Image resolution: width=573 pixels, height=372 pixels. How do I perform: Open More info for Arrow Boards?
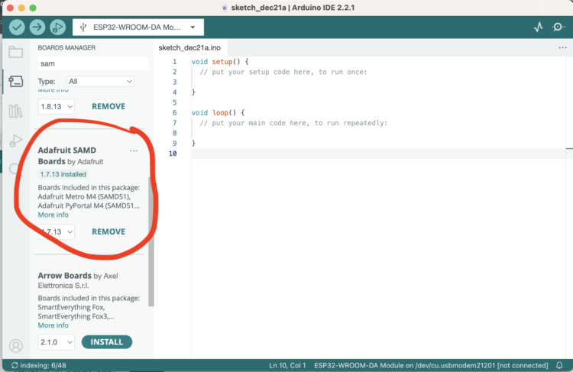[x=53, y=325]
